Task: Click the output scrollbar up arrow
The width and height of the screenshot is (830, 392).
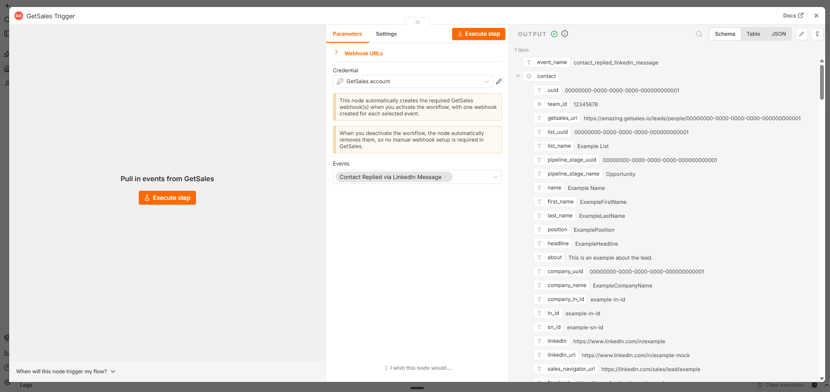Action: click(822, 61)
